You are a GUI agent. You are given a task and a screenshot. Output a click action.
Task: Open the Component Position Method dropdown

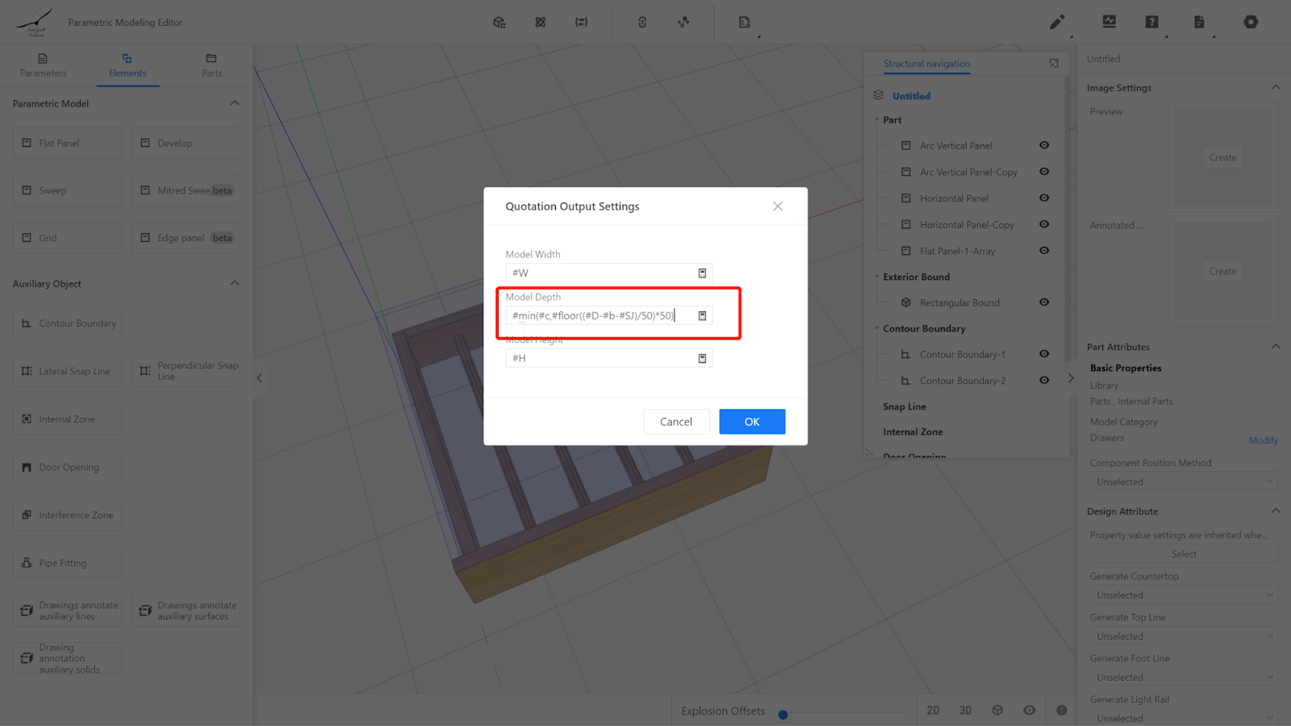coord(1184,482)
